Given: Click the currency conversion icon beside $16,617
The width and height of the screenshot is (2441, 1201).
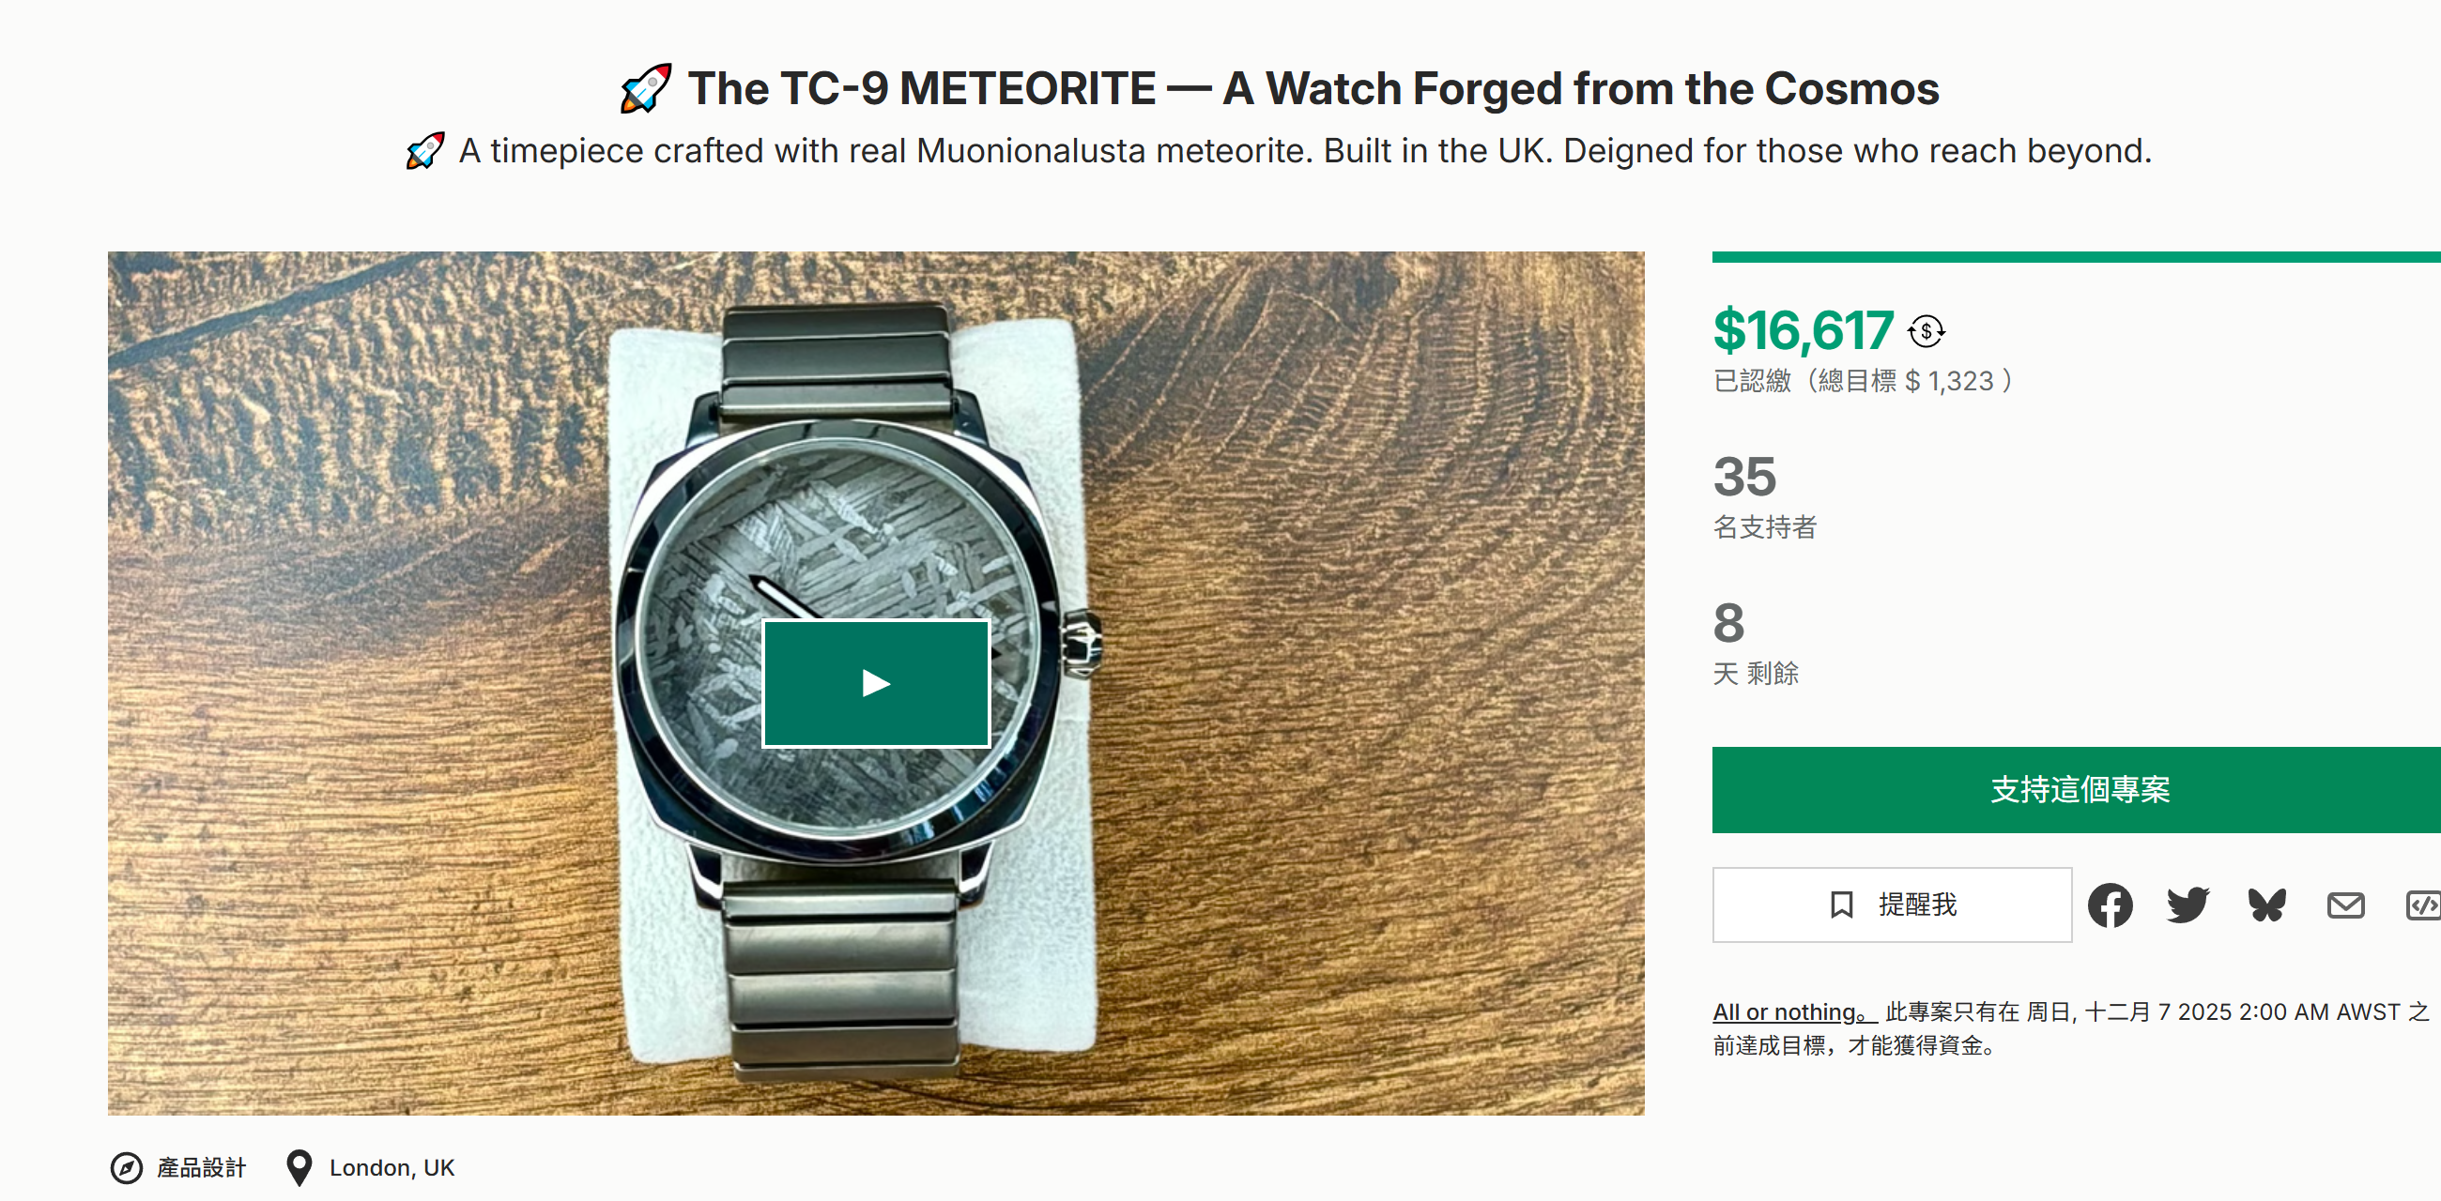Looking at the screenshot, I should point(1926,331).
